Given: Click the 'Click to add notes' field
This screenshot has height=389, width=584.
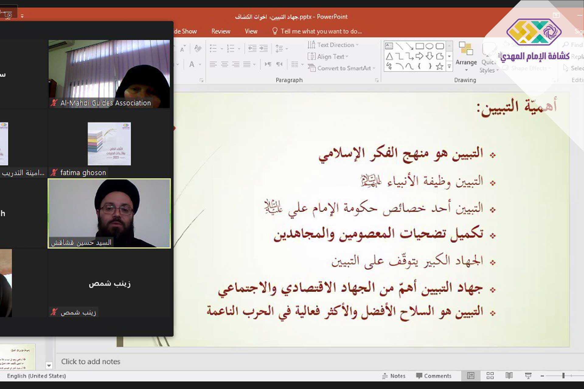Looking at the screenshot, I should tap(91, 361).
